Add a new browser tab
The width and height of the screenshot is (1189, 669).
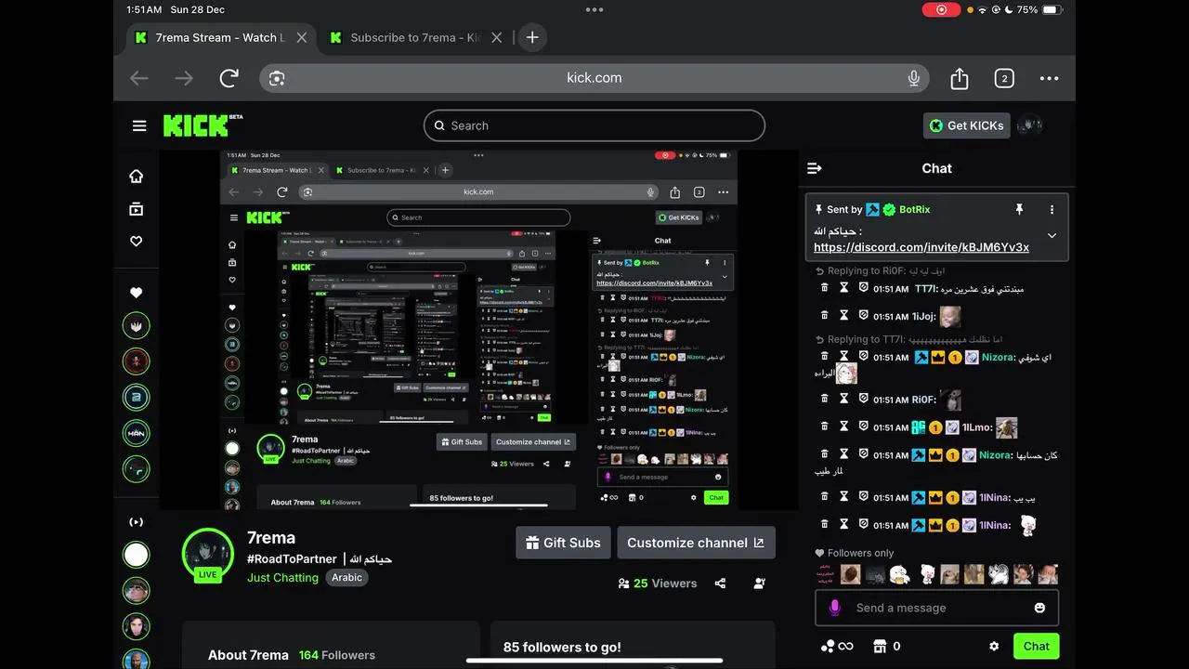point(532,37)
